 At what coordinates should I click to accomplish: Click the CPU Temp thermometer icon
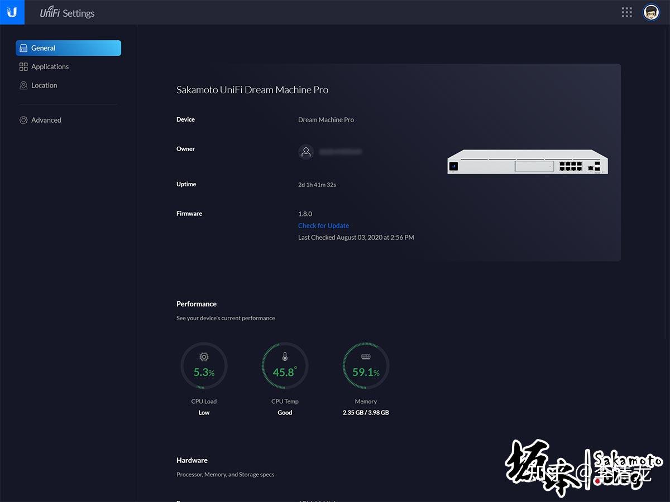point(285,357)
